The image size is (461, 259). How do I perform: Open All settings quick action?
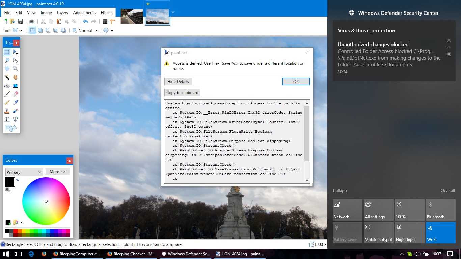click(379, 209)
